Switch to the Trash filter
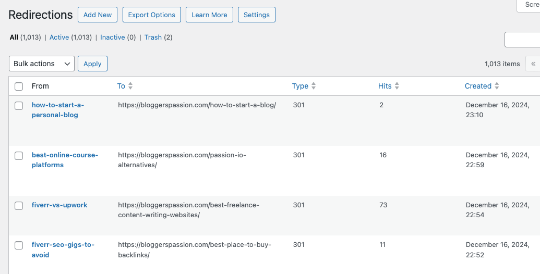The width and height of the screenshot is (540, 274). click(153, 38)
